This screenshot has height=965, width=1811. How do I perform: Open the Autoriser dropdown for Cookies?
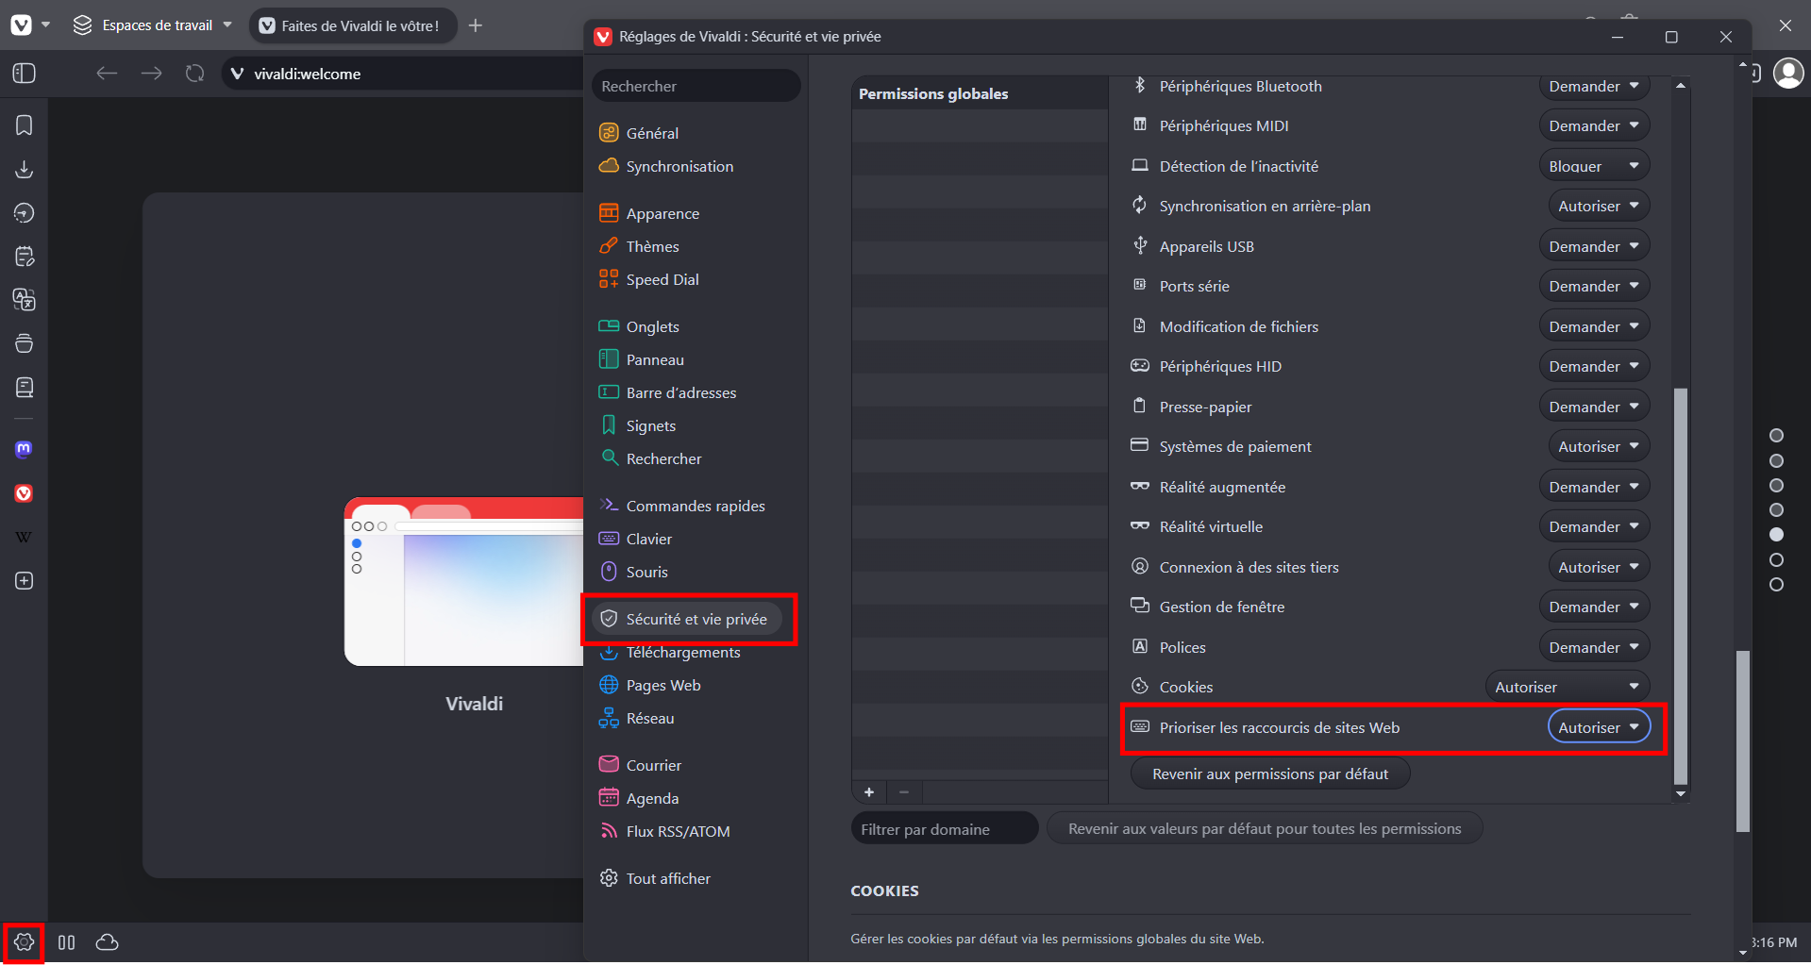pos(1567,686)
